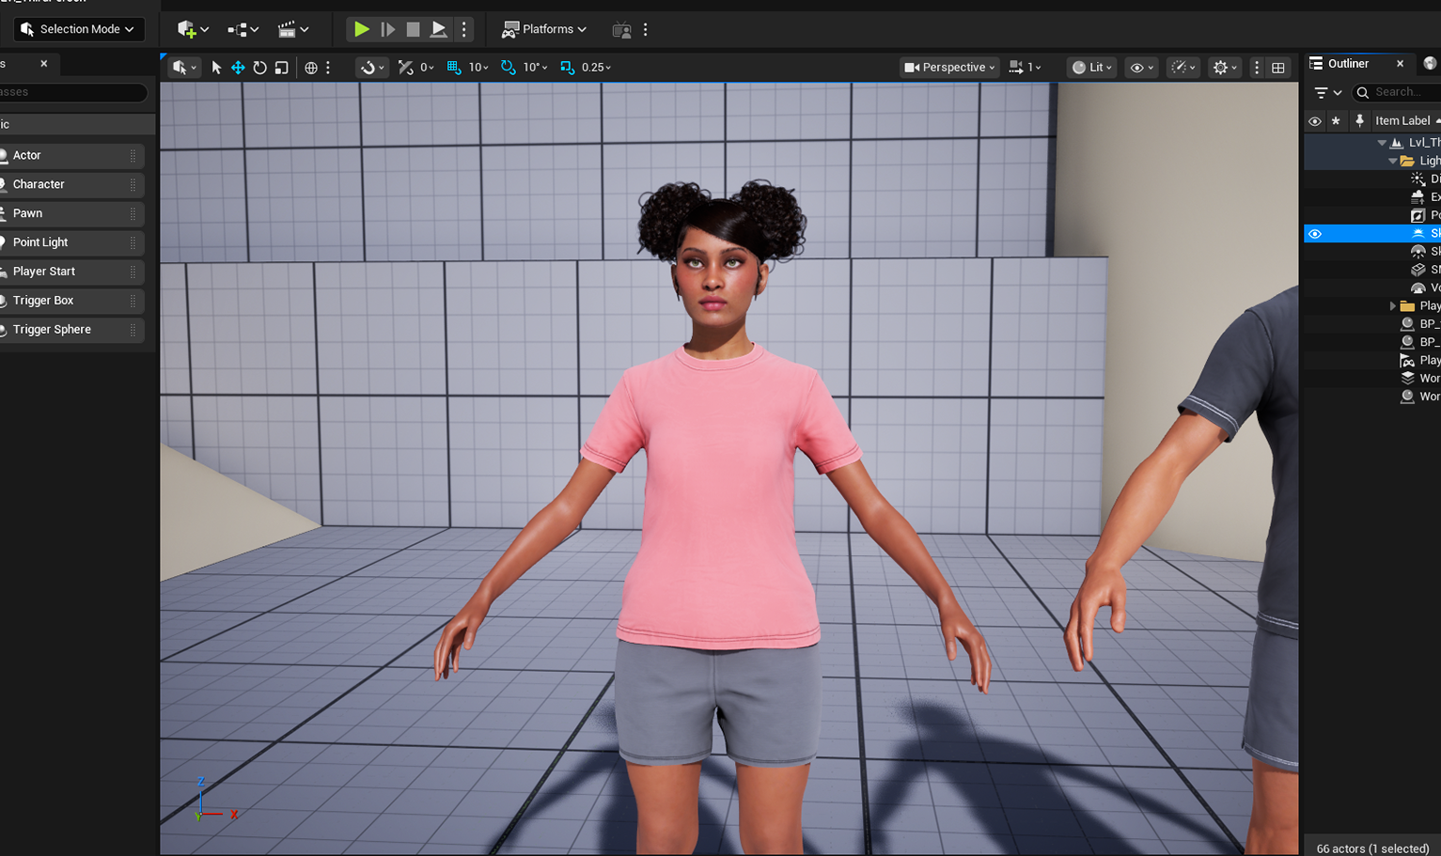The width and height of the screenshot is (1441, 856).
Task: Open the Selection Mode dropdown
Action: pos(79,29)
